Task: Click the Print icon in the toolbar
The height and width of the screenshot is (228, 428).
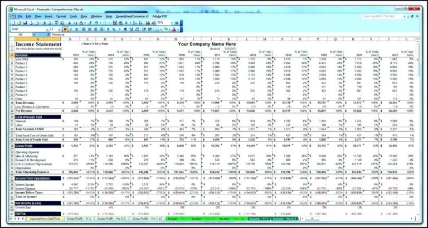Action: (36, 22)
